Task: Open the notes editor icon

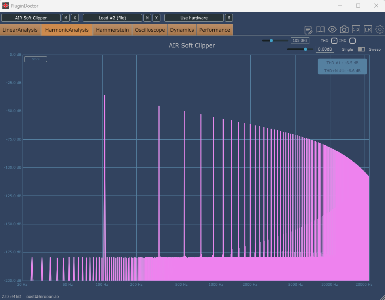Action: [308, 30]
